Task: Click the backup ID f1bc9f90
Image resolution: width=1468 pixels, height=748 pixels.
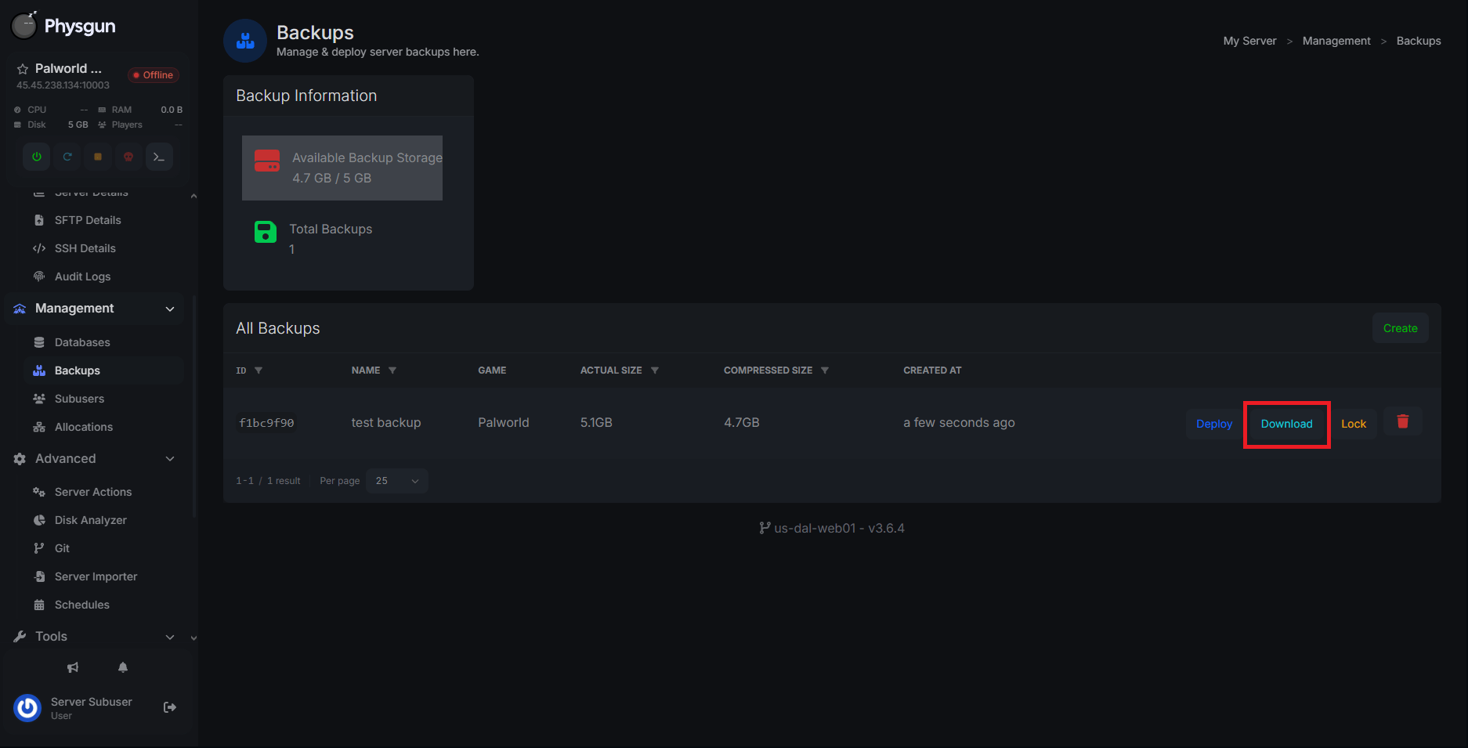Action: point(266,423)
